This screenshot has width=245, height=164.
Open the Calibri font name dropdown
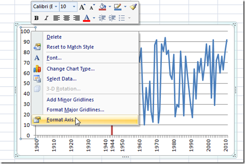[x=56, y=7]
